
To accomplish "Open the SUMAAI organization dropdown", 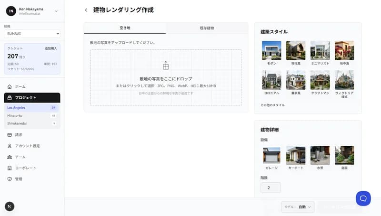I will coord(32,34).
